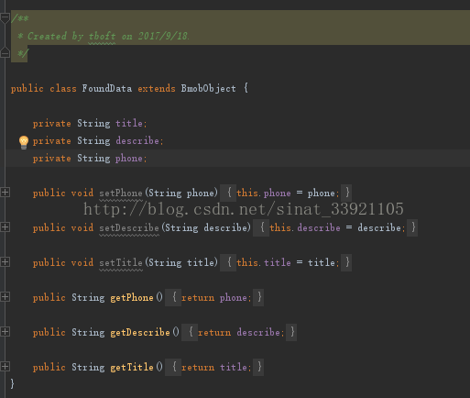This screenshot has height=398, width=470.
Task: Click the collapsed body of getDescribe
Action: click(239, 333)
